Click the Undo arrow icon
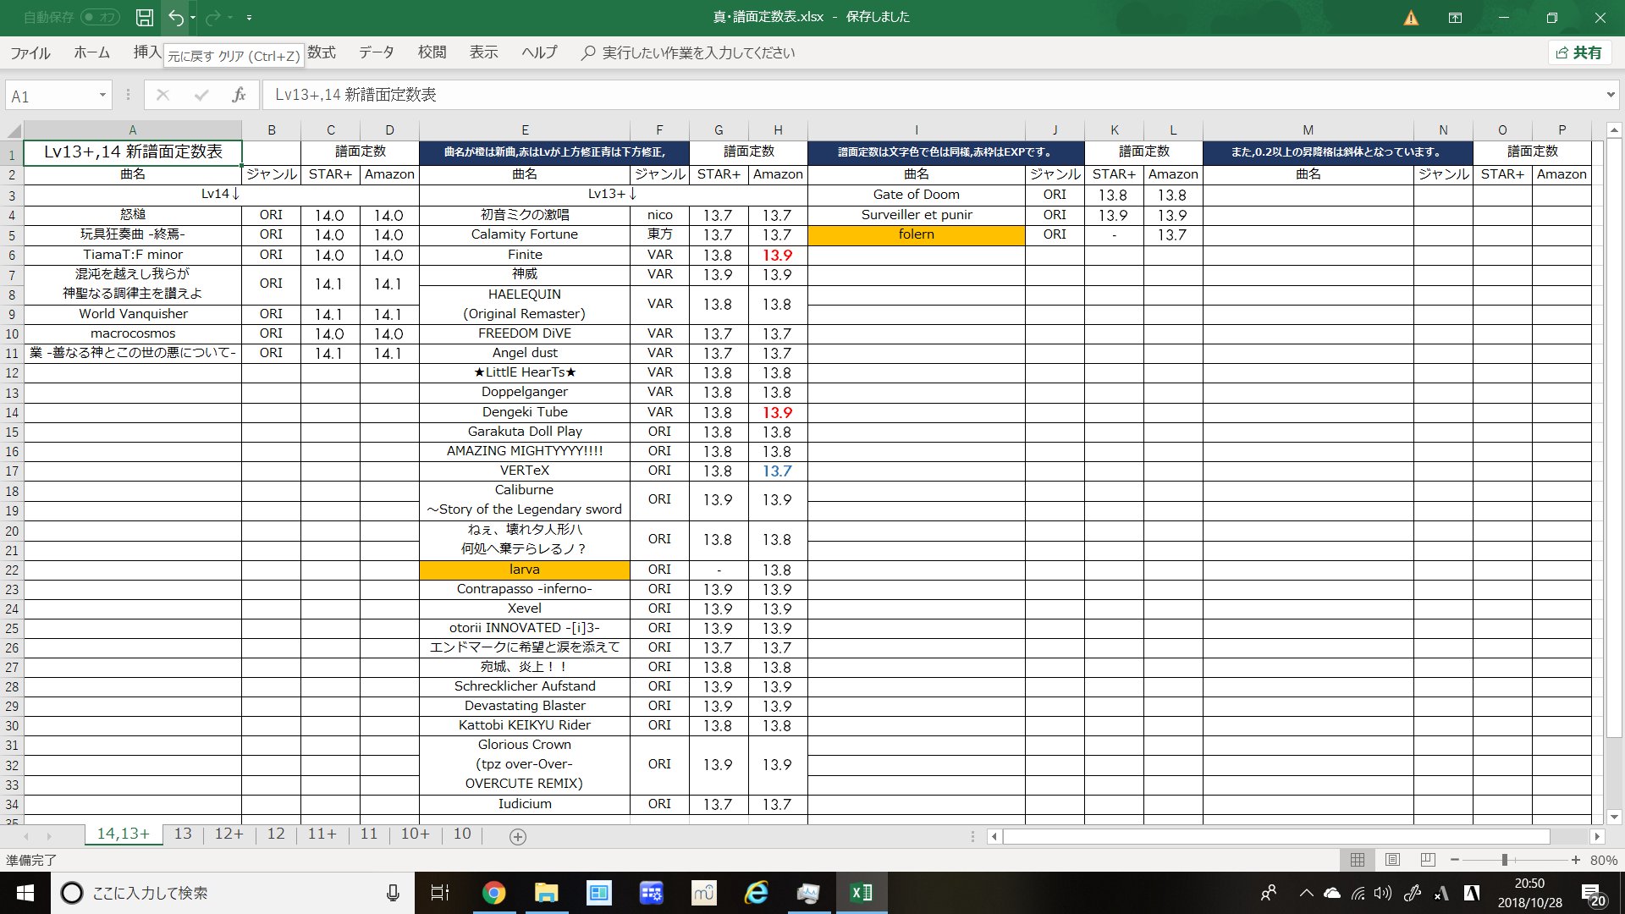 pos(175,17)
